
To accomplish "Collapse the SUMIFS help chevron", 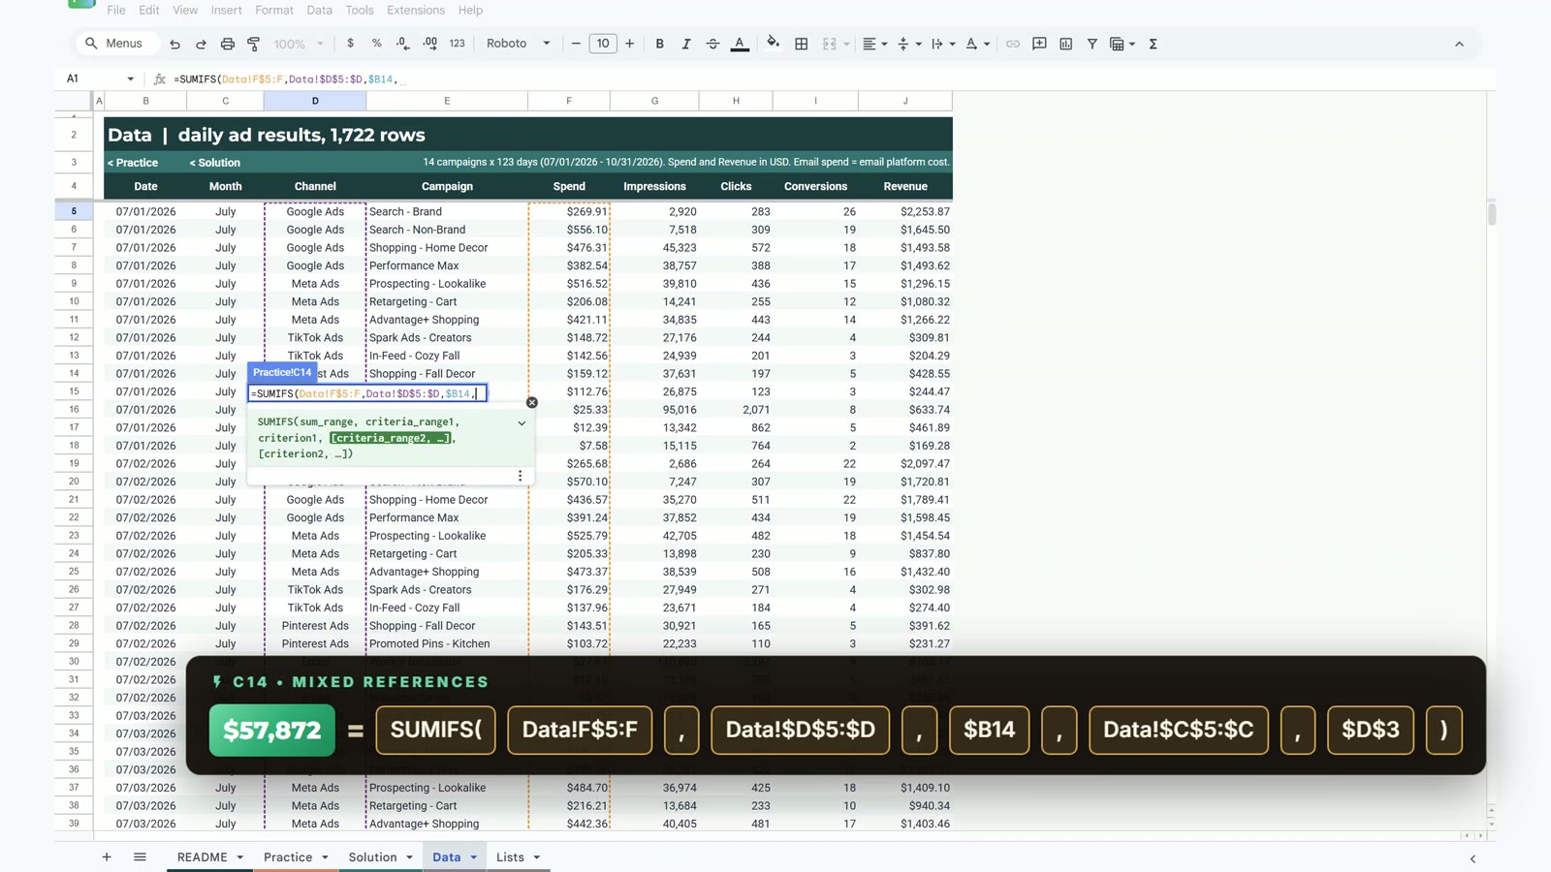I will (x=522, y=422).
